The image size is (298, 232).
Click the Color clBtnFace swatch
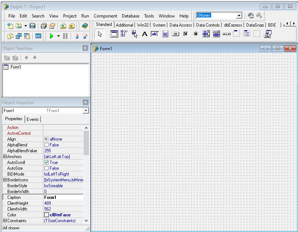(46, 215)
